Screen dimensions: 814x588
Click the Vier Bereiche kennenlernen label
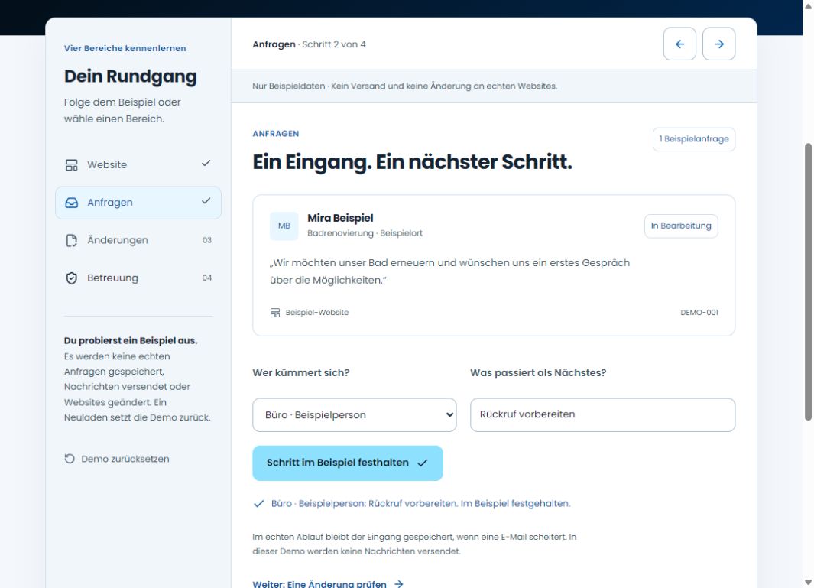[x=125, y=48]
